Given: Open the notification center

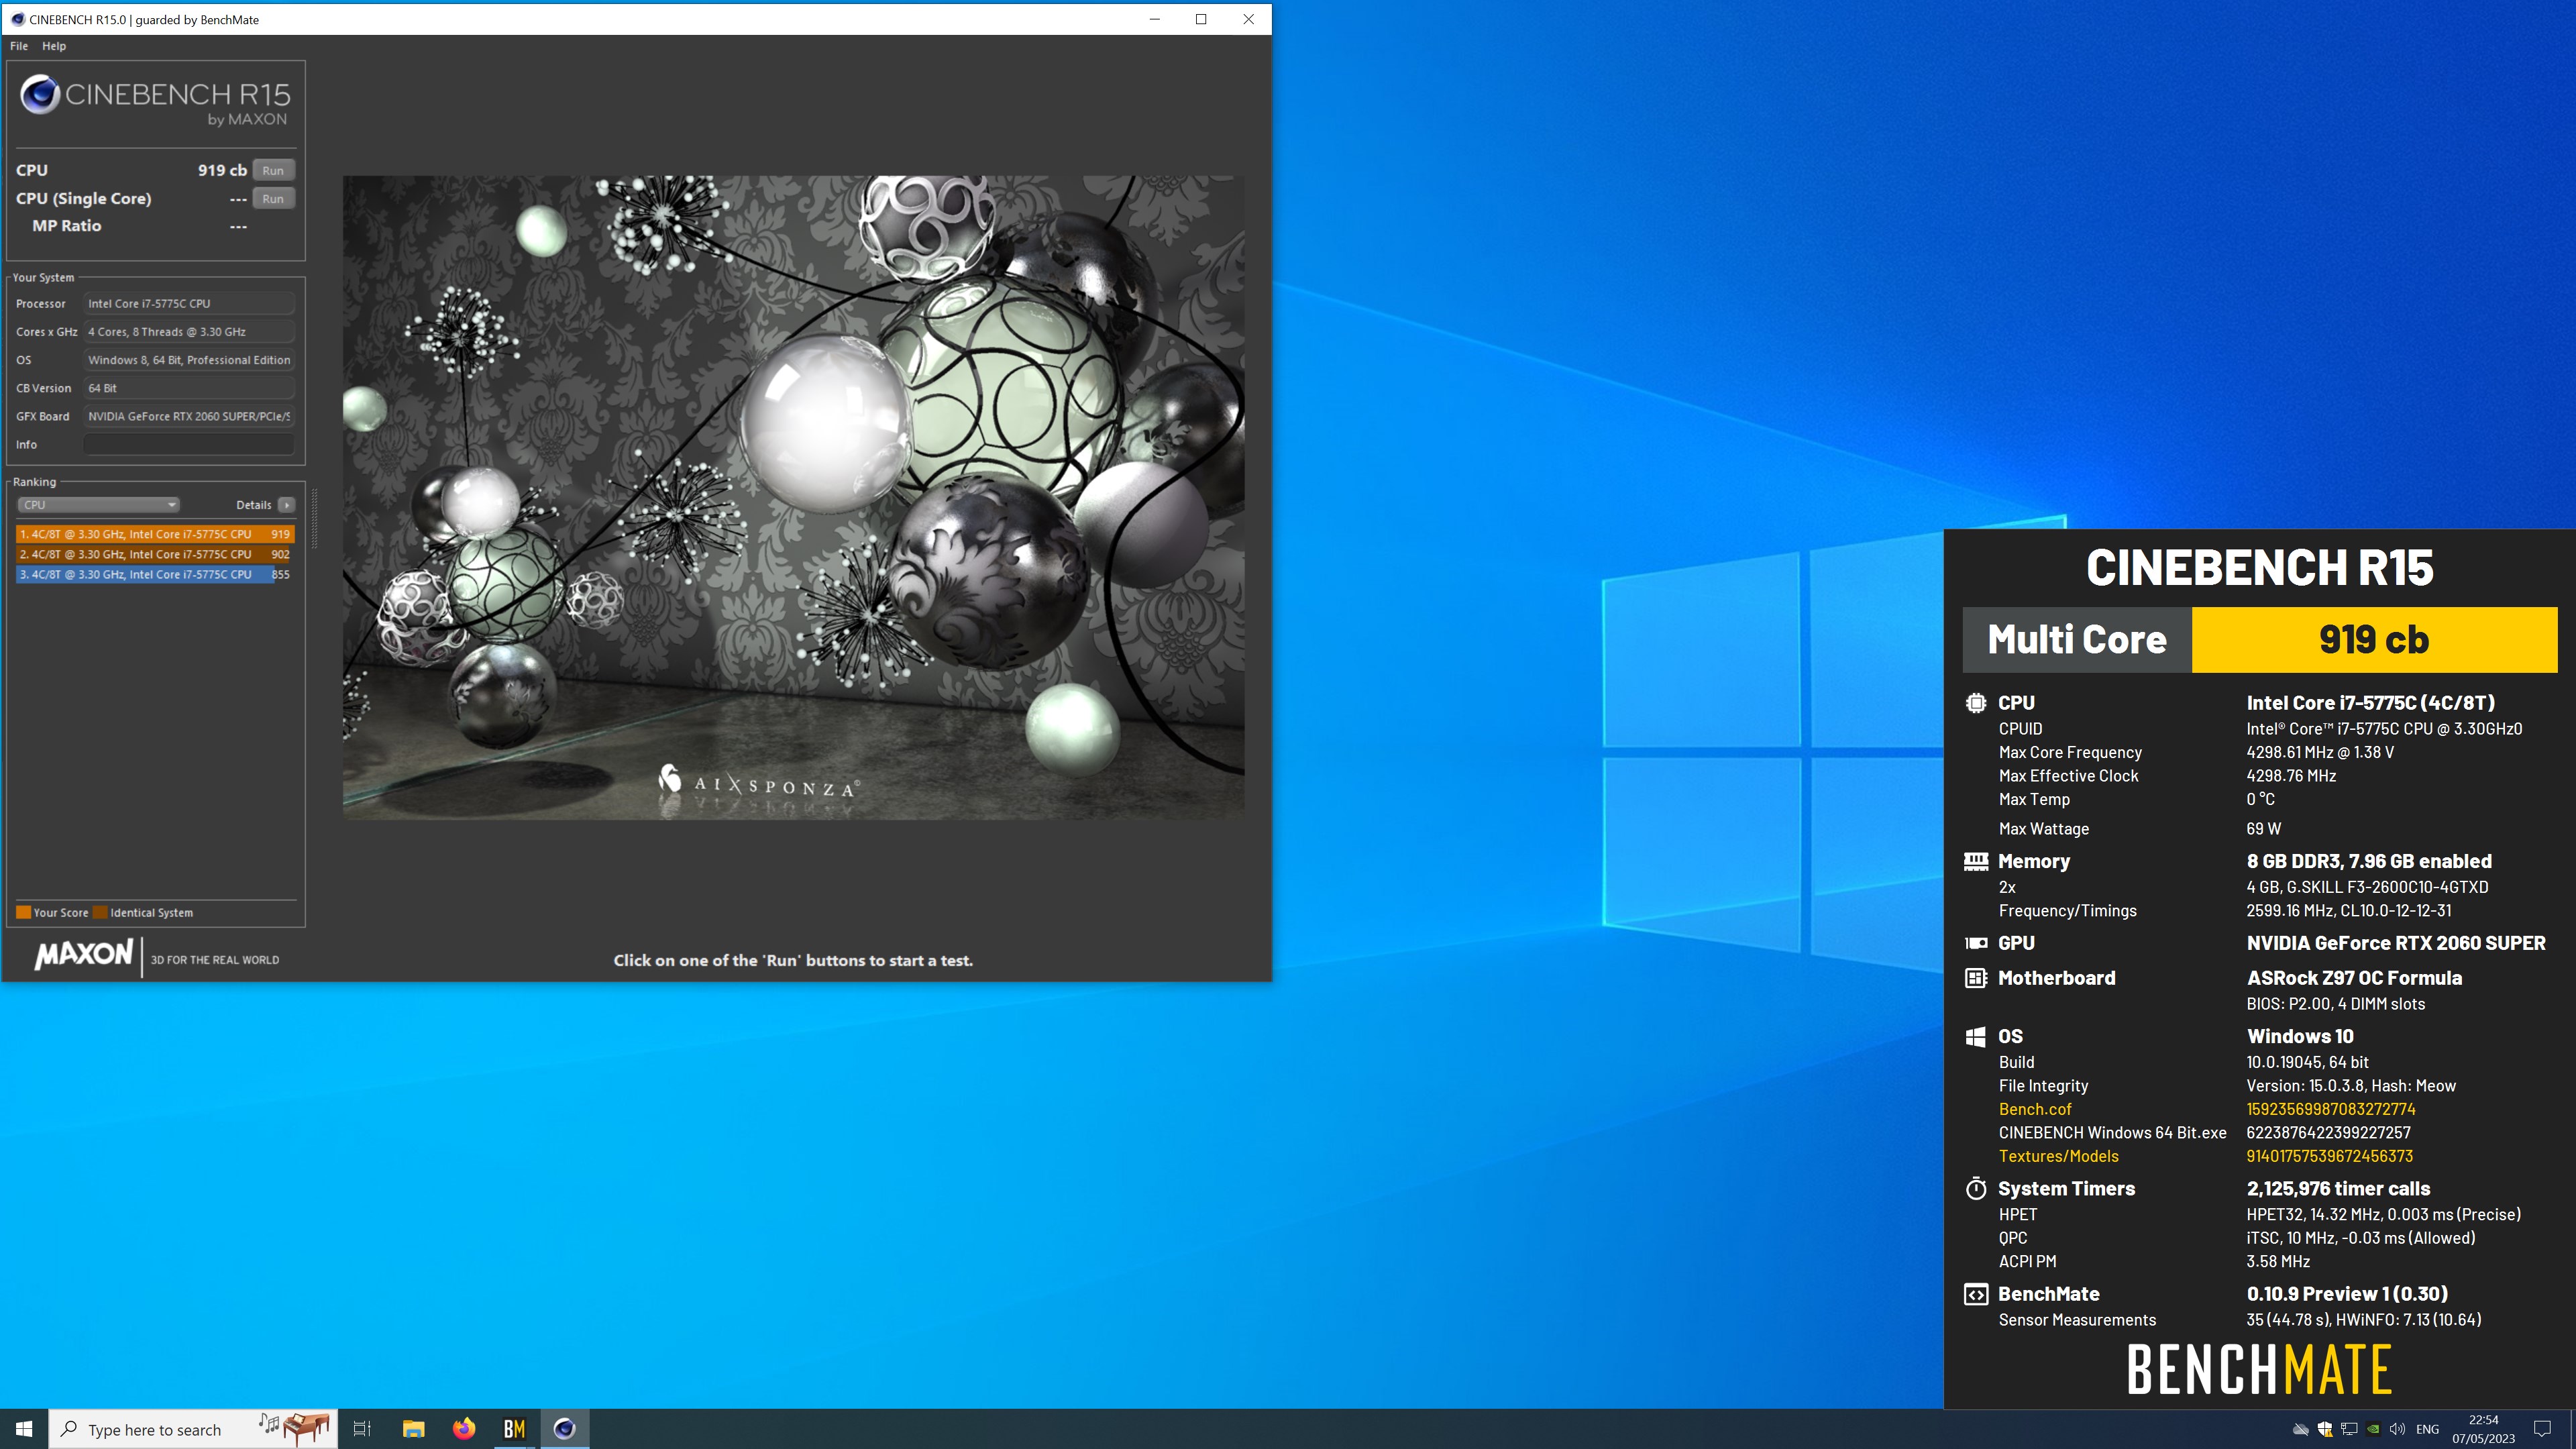Looking at the screenshot, I should 2543,1429.
